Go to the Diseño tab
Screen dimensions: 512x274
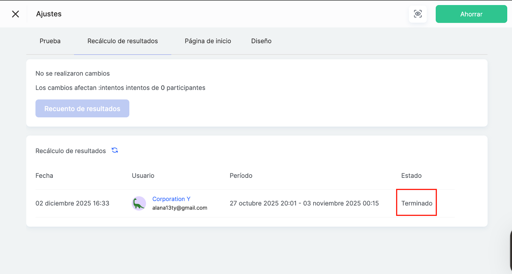coord(261,41)
